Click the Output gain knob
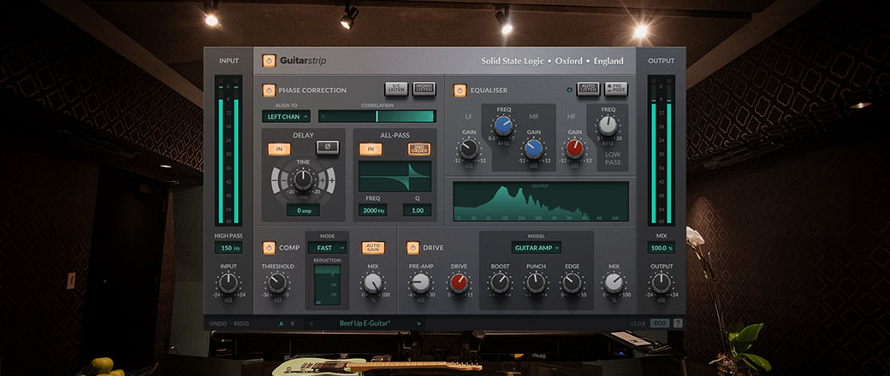The width and height of the screenshot is (890, 376). coord(662,283)
